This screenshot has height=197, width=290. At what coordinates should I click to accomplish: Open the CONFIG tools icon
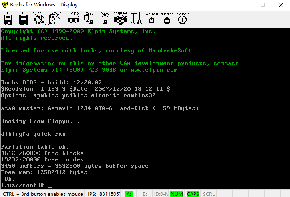136,18
